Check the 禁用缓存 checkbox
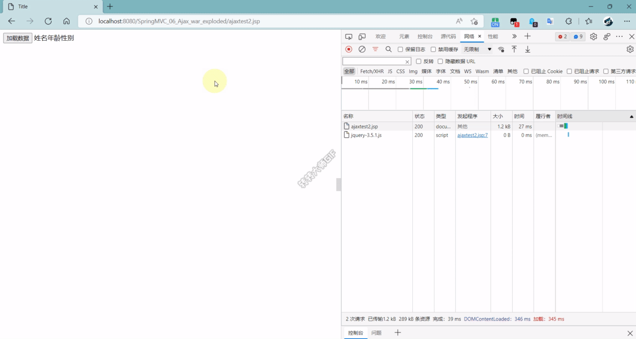 (433, 50)
